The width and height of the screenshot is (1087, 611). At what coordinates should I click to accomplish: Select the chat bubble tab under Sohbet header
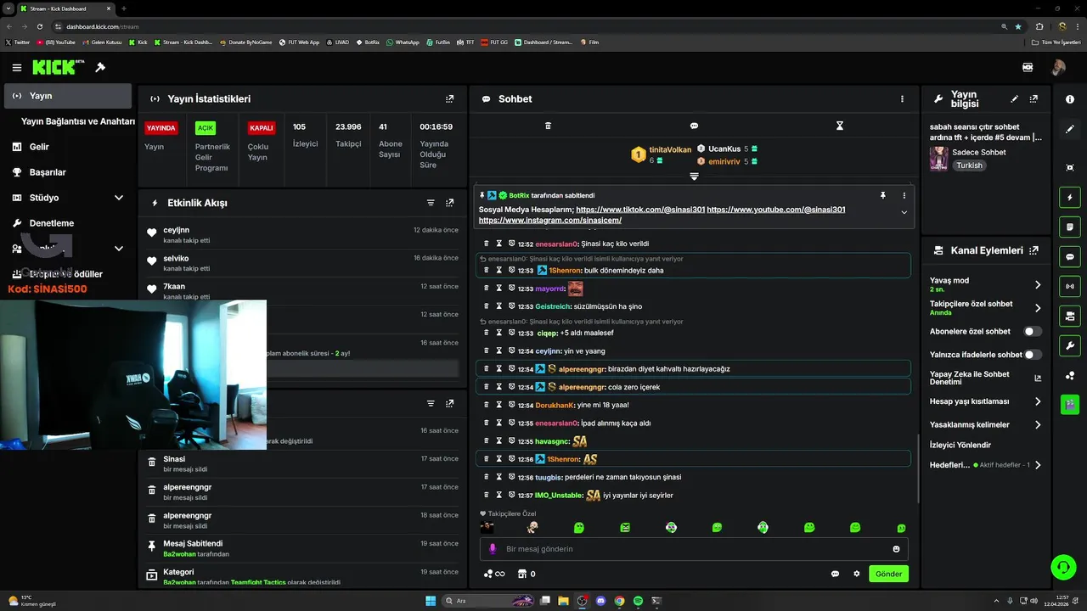(694, 126)
